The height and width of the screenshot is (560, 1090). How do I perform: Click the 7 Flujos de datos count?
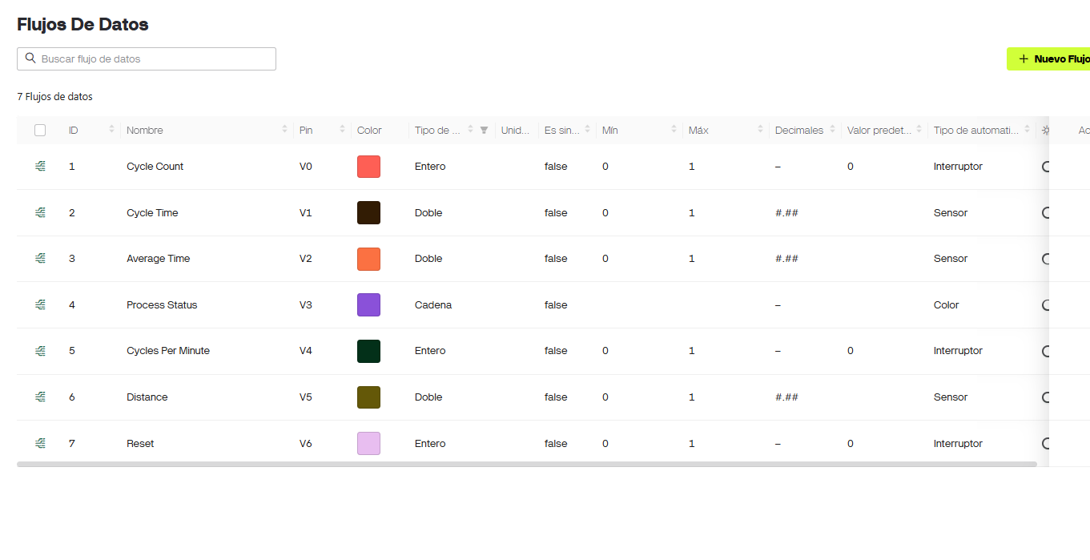point(54,97)
